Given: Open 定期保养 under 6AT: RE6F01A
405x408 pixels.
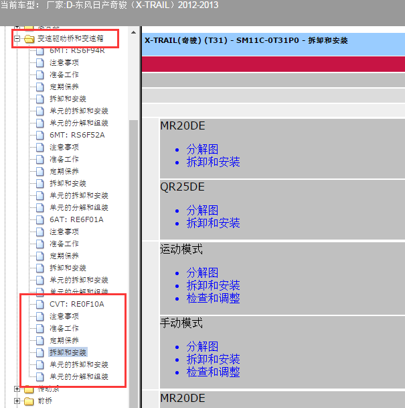Looking at the screenshot, I should 64,256.
